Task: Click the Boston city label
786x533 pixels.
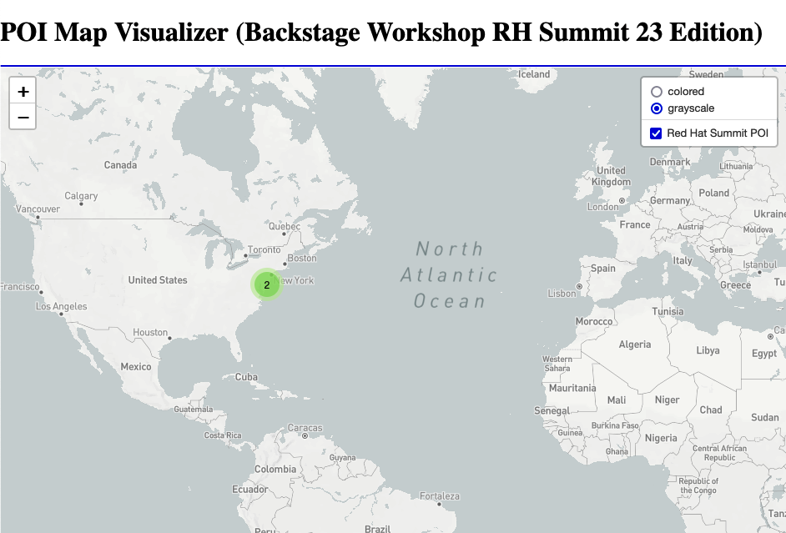Action: [301, 259]
